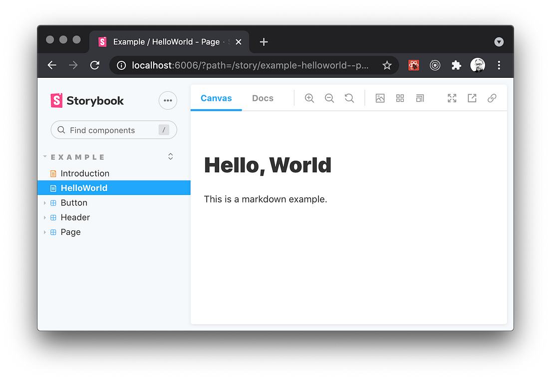Collapse the EXAMPLE section
Image resolution: width=551 pixels, height=380 pixels.
coord(45,156)
